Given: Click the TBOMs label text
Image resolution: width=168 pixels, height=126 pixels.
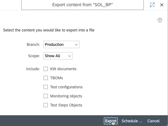Looking at the screenshot, I should pos(57,78).
